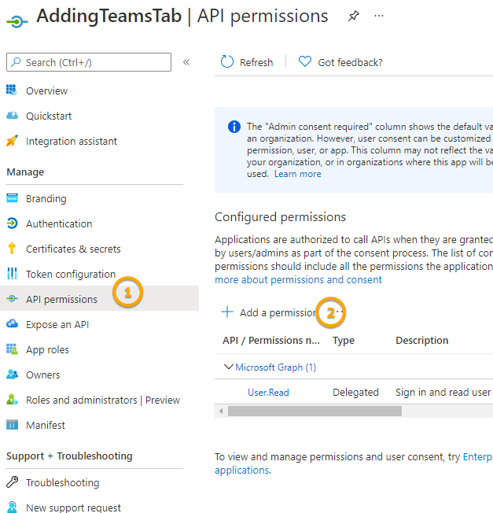
Task: Open the Troubleshooting page
Action: point(62,482)
